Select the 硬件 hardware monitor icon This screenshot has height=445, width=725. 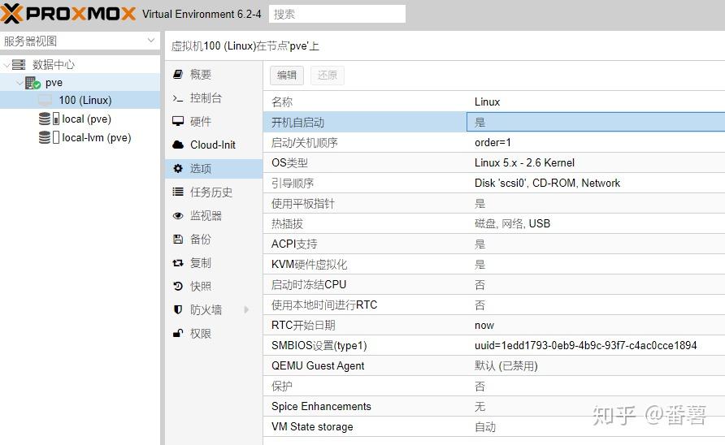178,122
